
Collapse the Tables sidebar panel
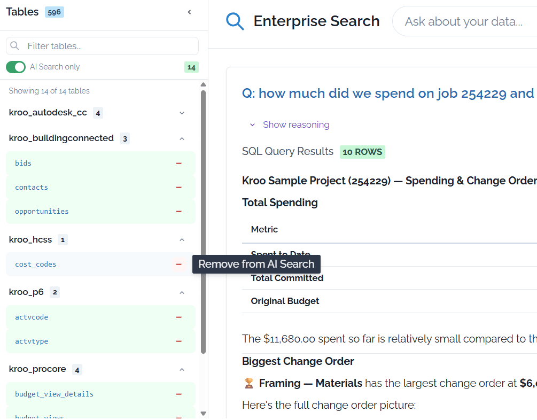pos(189,12)
